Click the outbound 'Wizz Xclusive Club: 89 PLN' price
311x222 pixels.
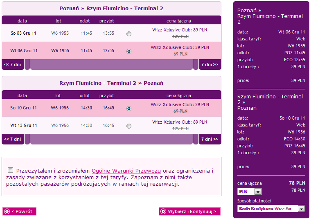[180, 30]
